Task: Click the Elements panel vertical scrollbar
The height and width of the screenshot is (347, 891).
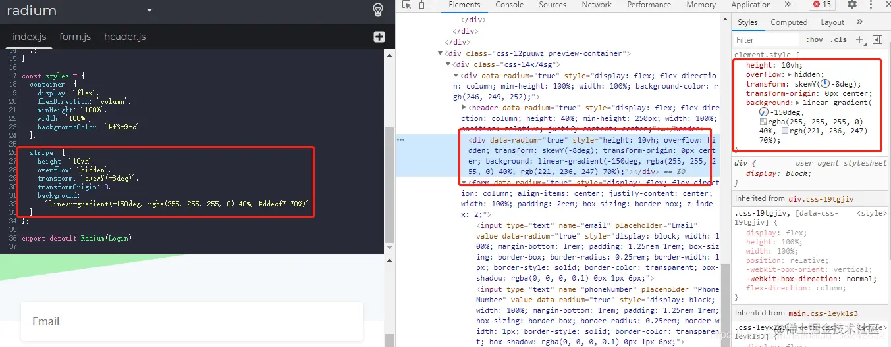Action: pos(725,304)
